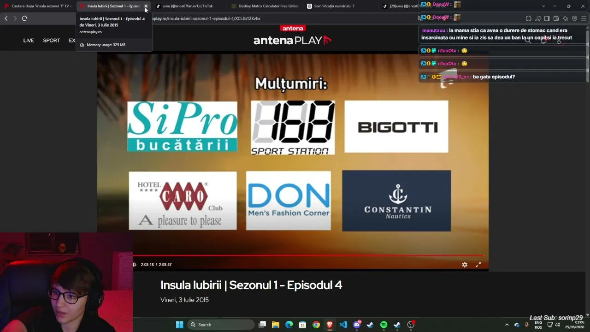Switch to Brave browser in the taskbar

click(x=330, y=325)
